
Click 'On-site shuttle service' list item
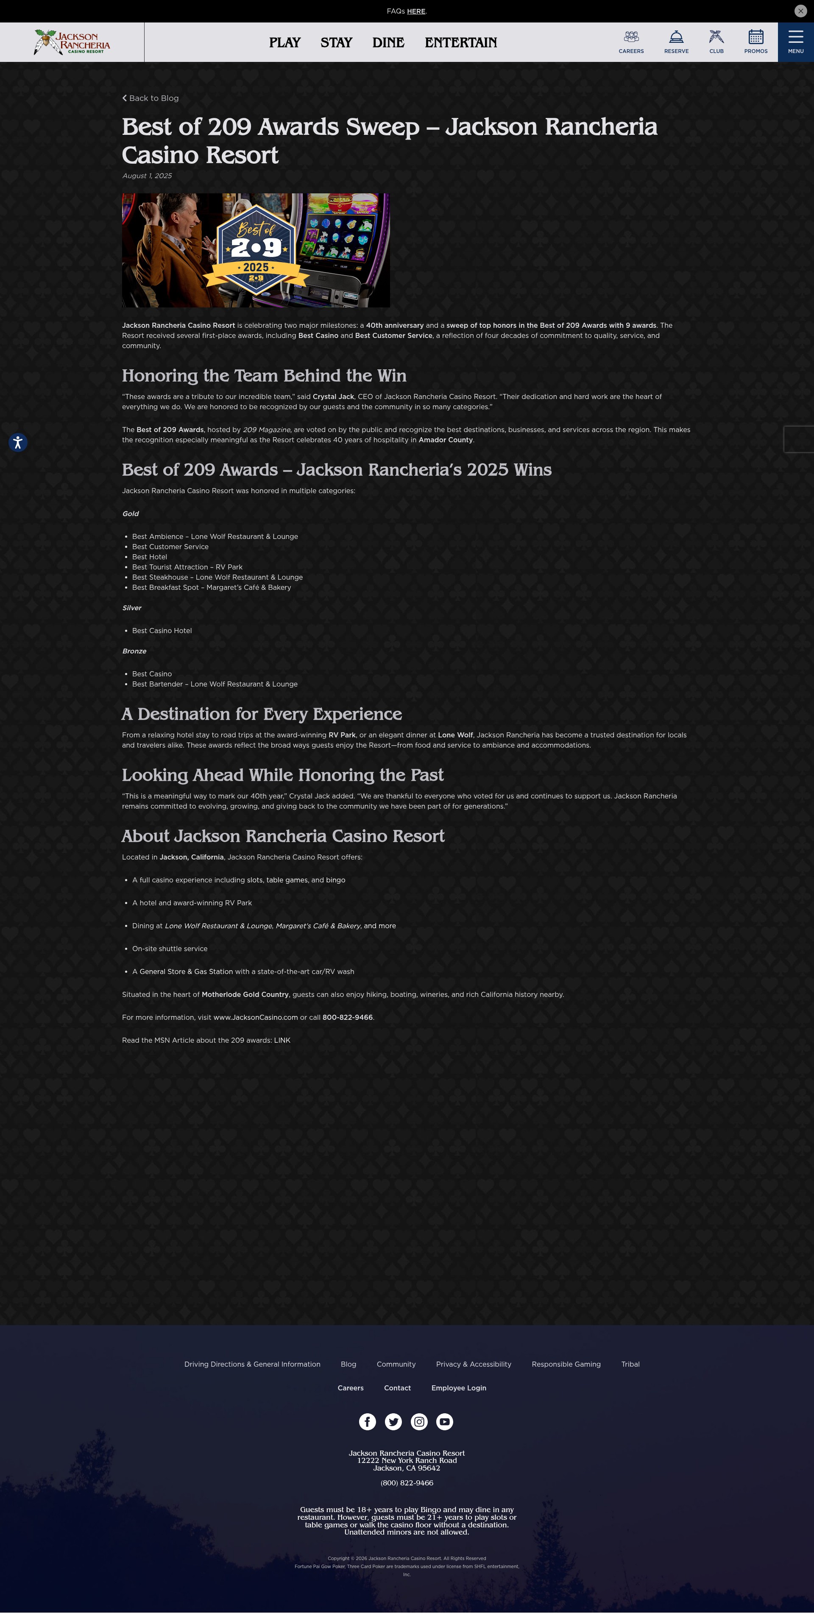click(169, 949)
